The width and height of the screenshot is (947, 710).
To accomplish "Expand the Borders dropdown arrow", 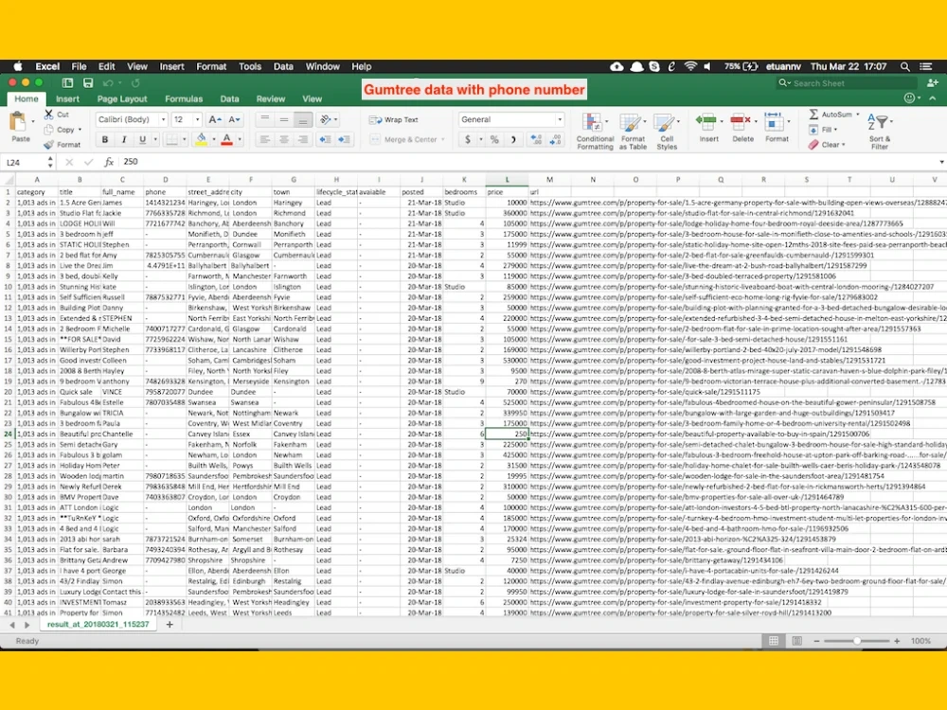I will [185, 139].
